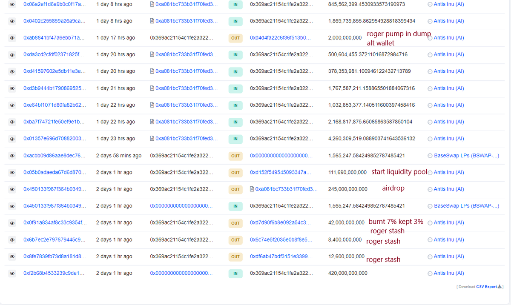Open 0xa081bc733b31f70fed3 sender in 845,562,399 row
The height and width of the screenshot is (305, 511).
tap(187, 4)
